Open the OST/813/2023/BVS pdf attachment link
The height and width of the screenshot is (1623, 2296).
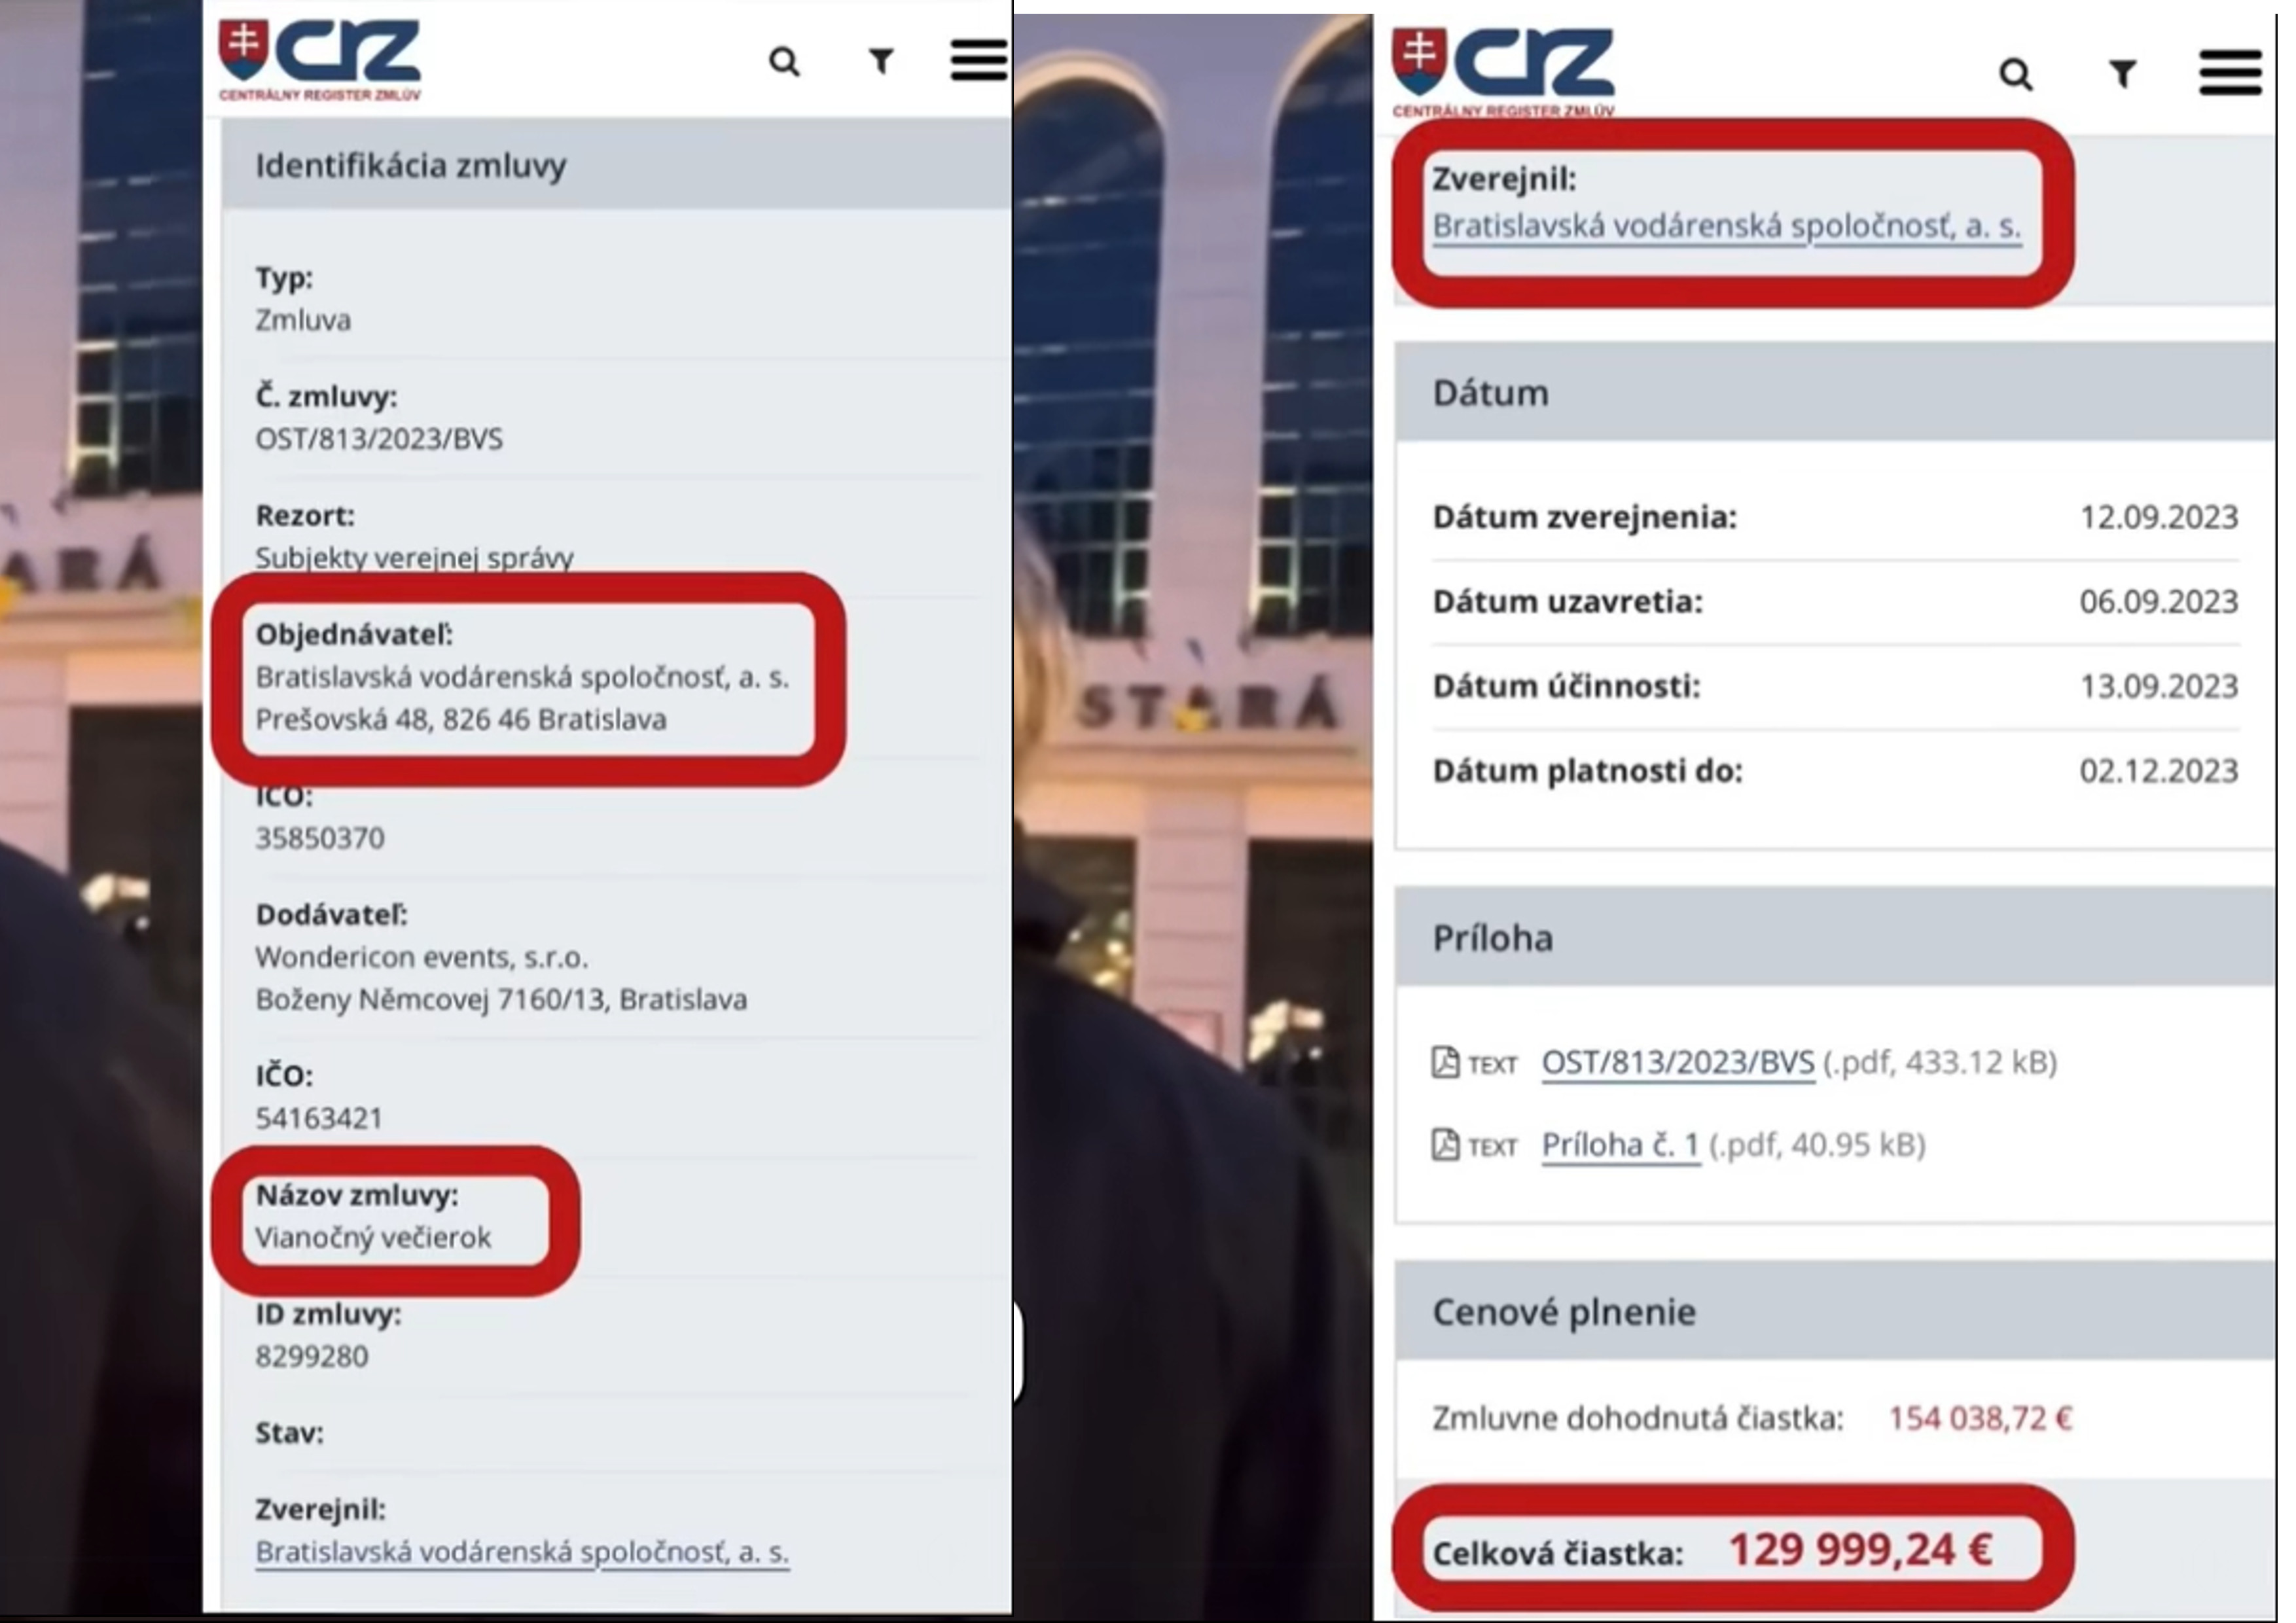point(1677,1062)
